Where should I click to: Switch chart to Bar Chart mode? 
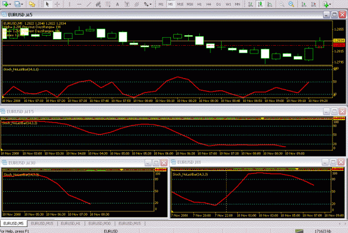coord(251,4)
